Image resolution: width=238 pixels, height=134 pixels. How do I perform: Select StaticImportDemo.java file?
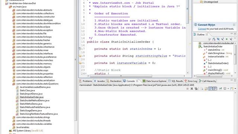(31, 94)
